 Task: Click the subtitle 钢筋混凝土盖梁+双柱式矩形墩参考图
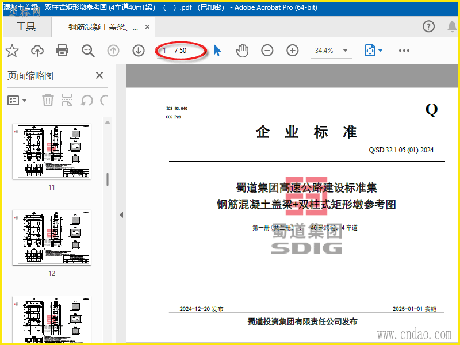click(x=306, y=205)
